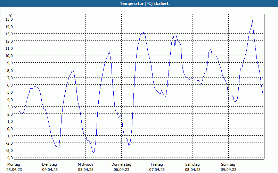278x173 pixels.
Task: Select the 14,0 y-axis label
Action: pyautogui.click(x=9, y=27)
